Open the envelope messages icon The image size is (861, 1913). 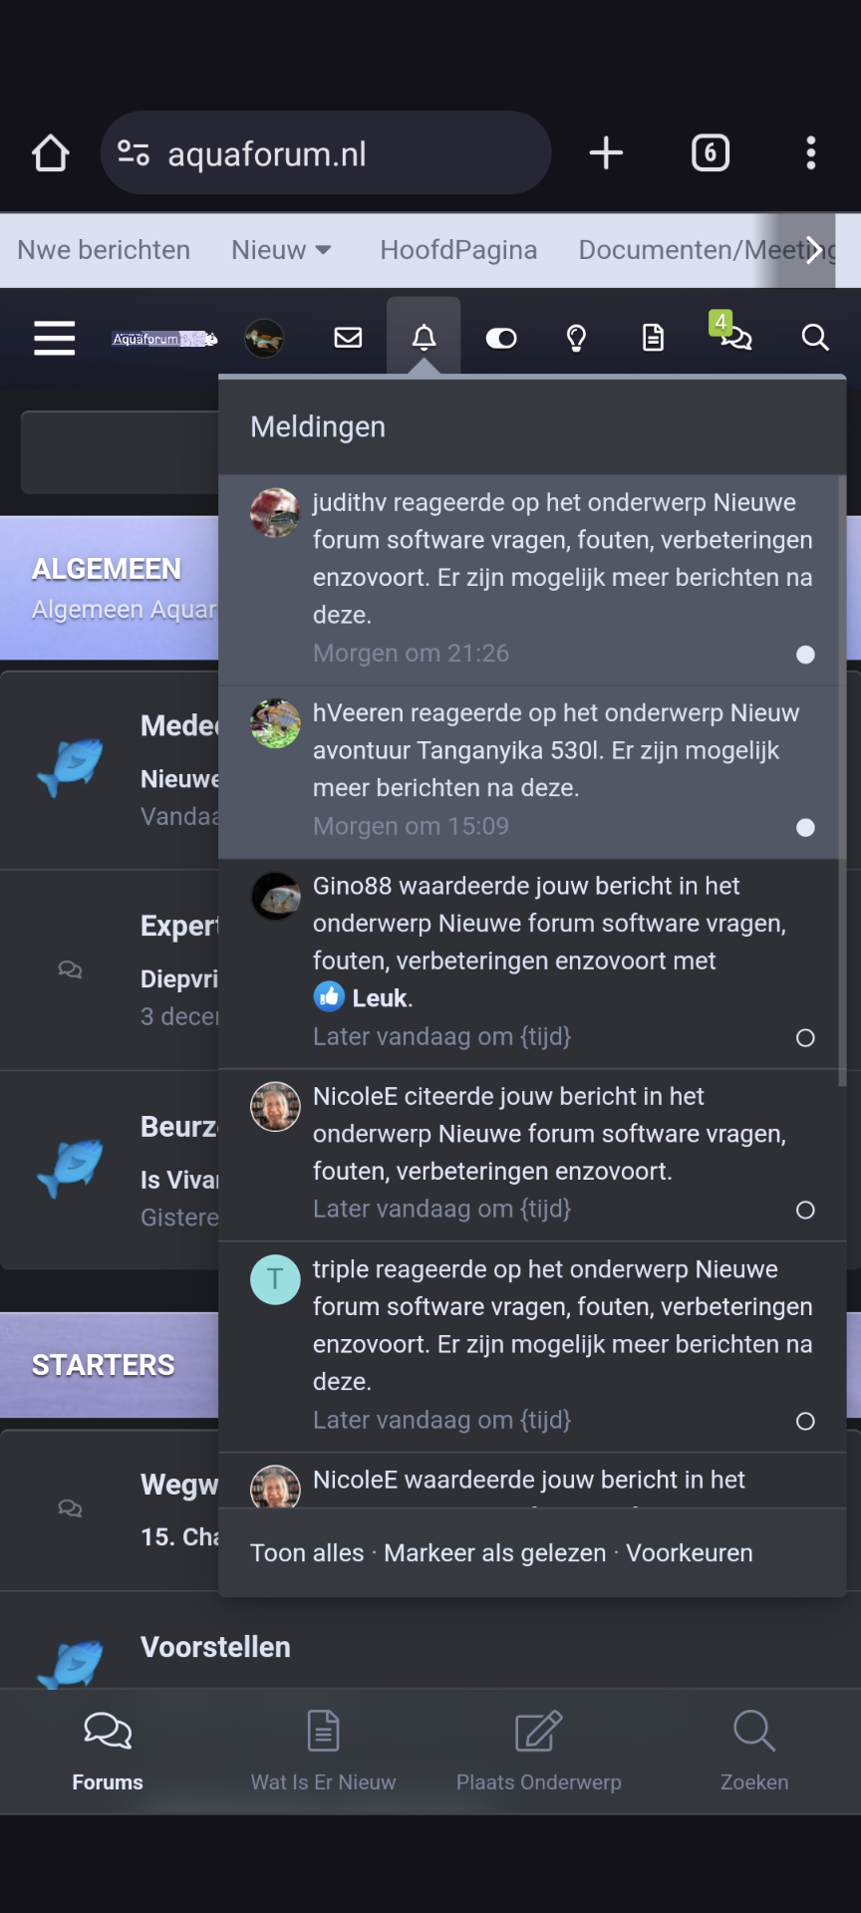coord(348,338)
